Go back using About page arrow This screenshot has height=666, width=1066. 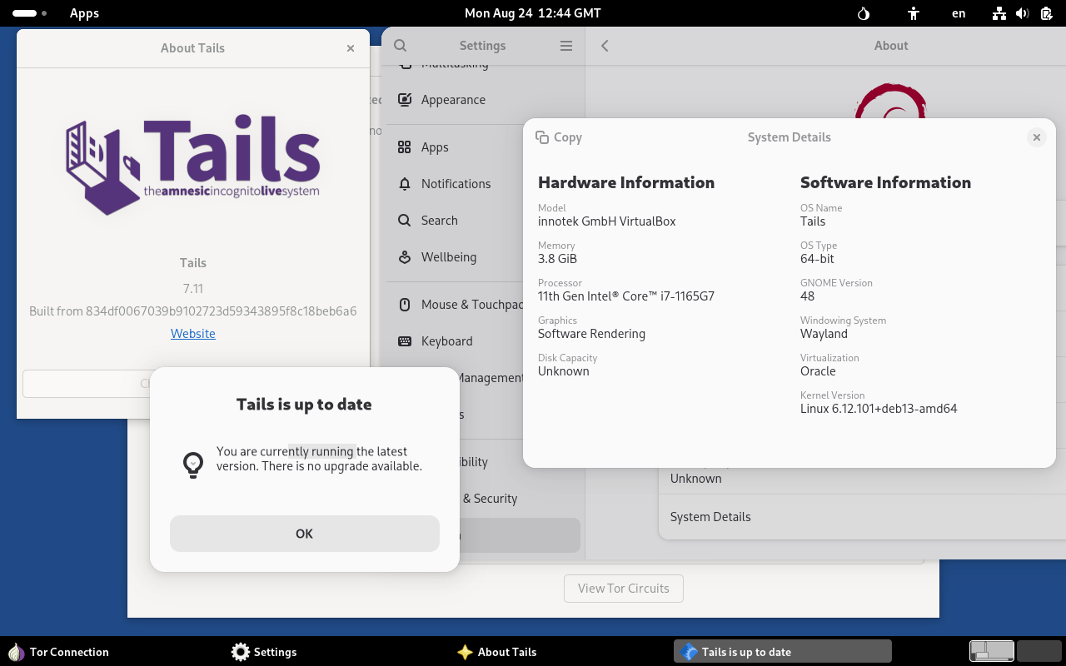(605, 46)
